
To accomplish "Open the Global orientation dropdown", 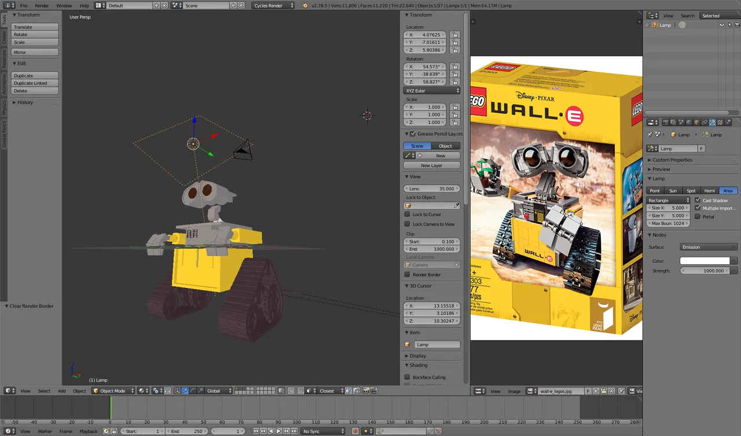I will tap(219, 391).
